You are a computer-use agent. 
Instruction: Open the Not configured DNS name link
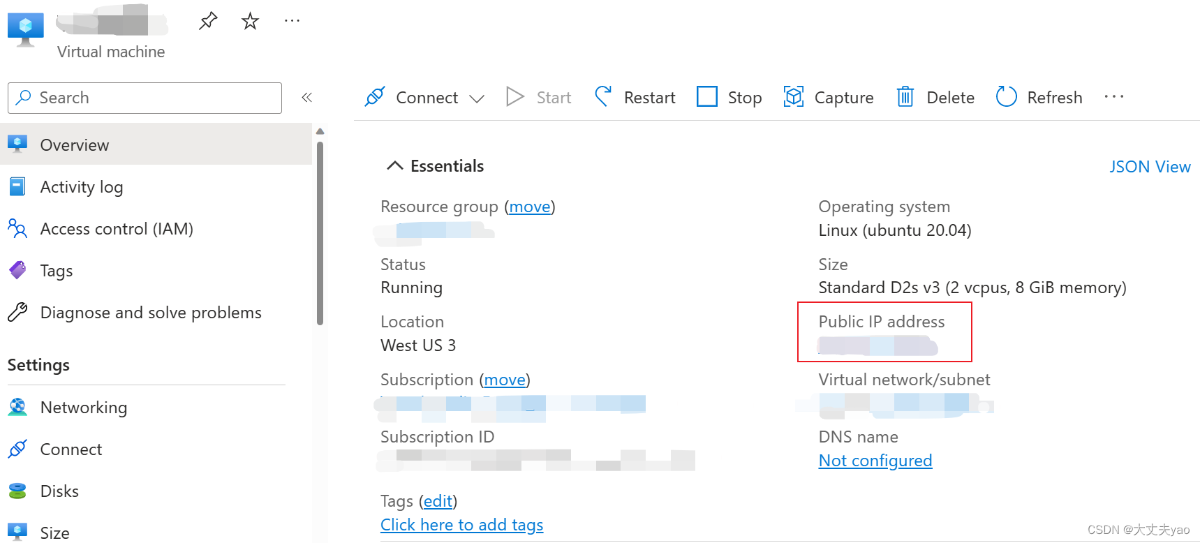pos(875,461)
